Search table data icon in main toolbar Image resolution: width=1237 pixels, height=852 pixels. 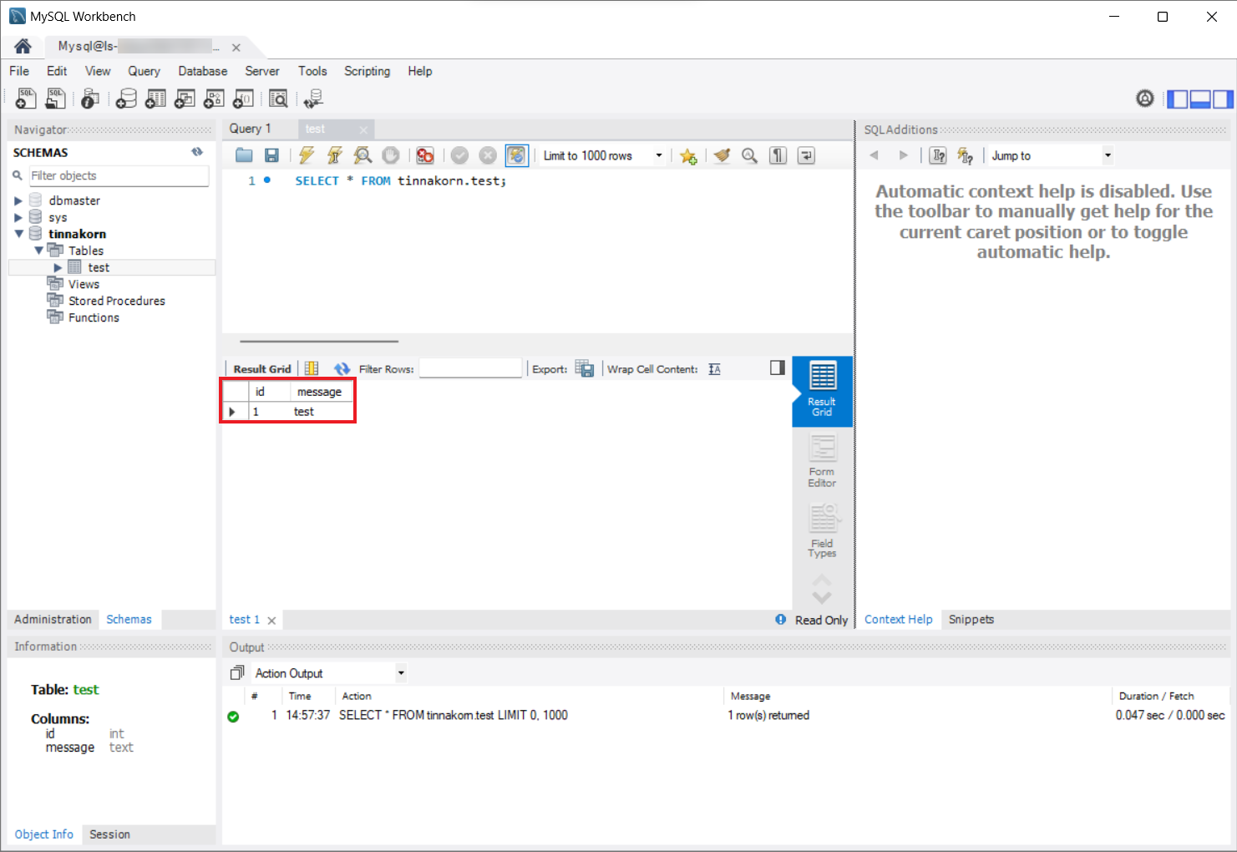point(278,99)
